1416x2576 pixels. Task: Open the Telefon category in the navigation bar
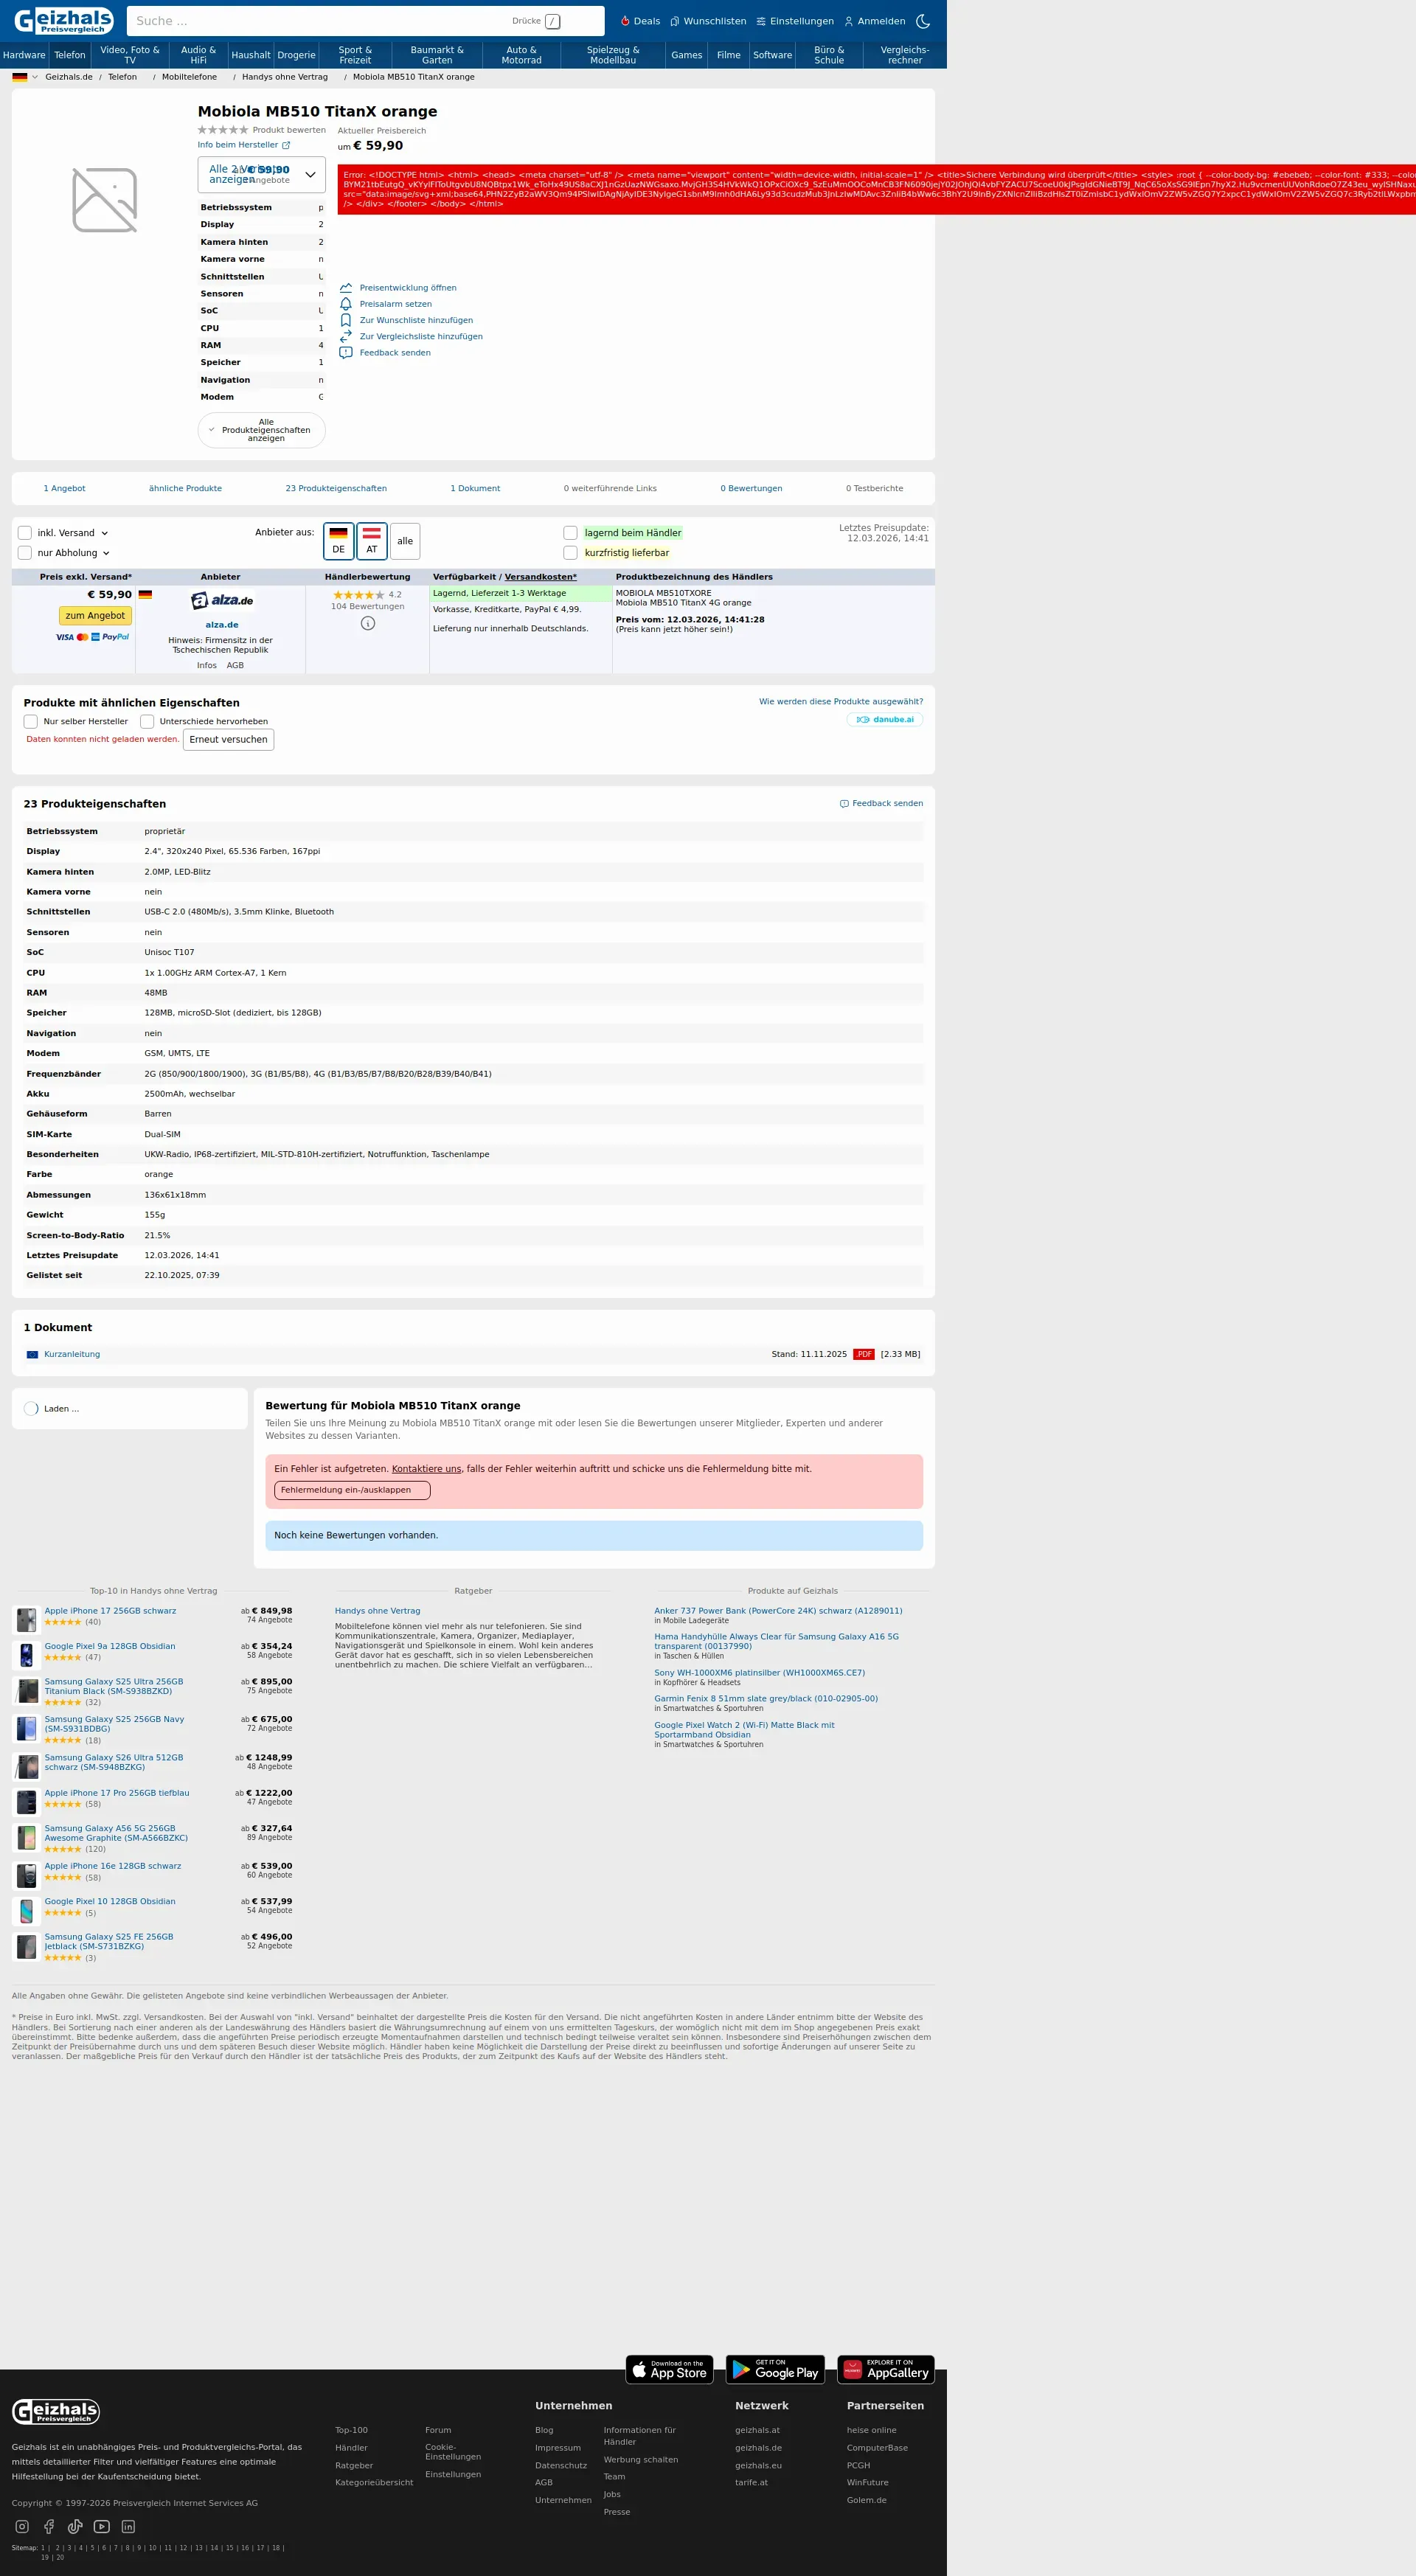70,55
